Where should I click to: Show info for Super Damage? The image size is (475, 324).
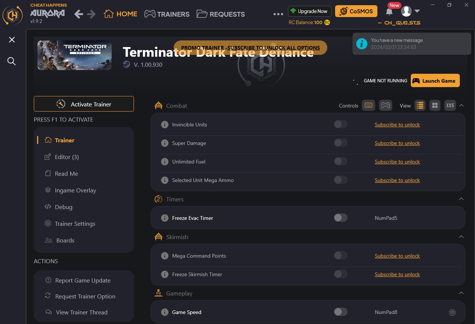(165, 143)
